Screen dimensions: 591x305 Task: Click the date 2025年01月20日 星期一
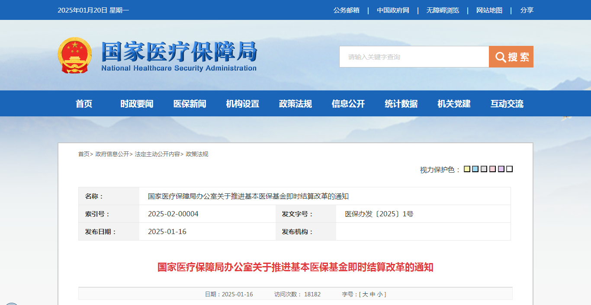pos(93,10)
